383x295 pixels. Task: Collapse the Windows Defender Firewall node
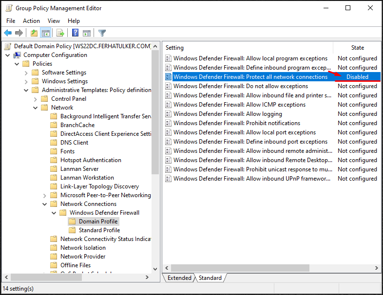pos(54,213)
